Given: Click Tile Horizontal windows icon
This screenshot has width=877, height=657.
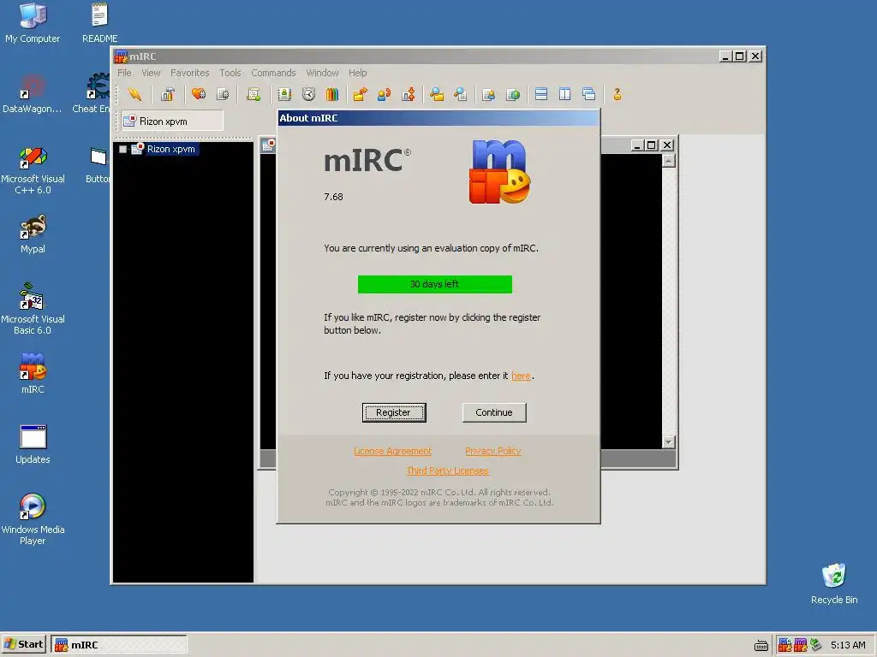Looking at the screenshot, I should (x=541, y=94).
